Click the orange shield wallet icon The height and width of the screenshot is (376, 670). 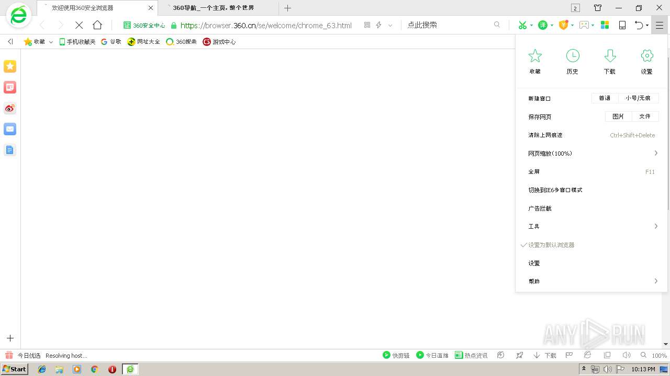tap(563, 25)
